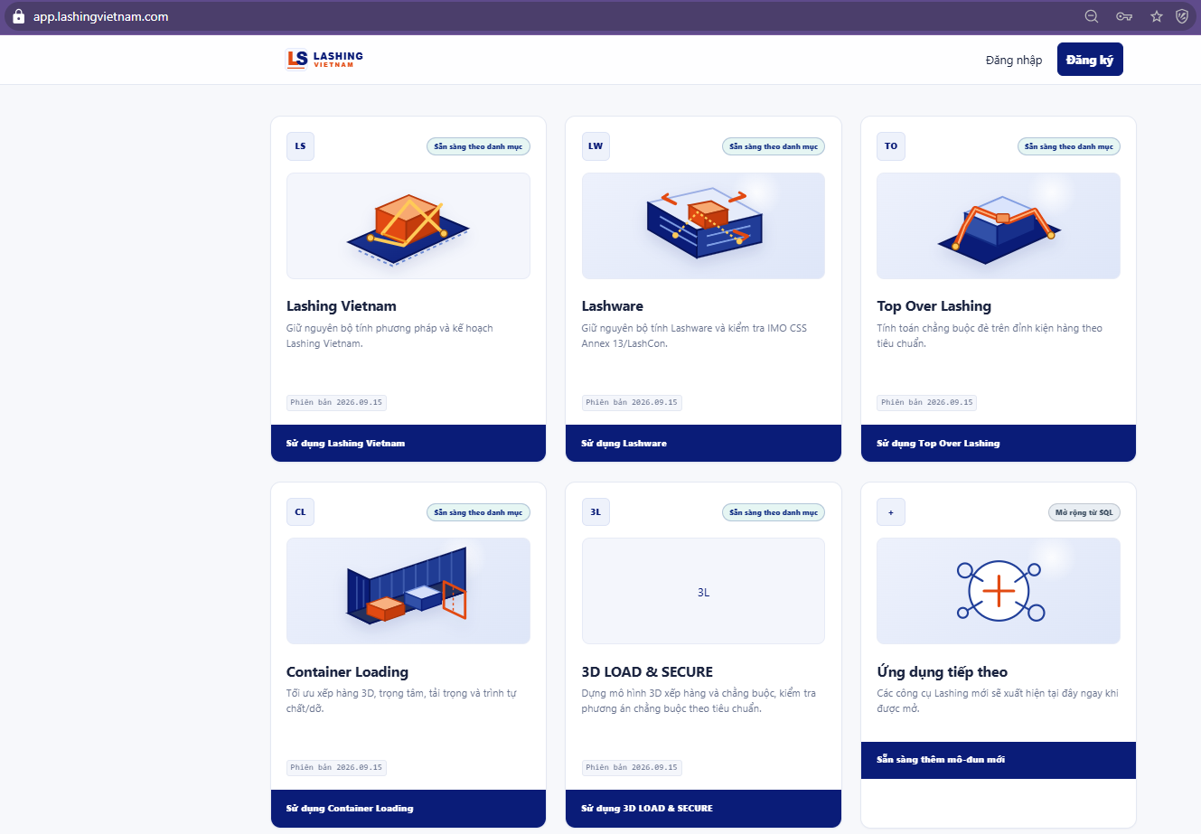Viewport: 1201px width, 834px height.
Task: Open the Đăng nhập login link
Action: click(1014, 60)
